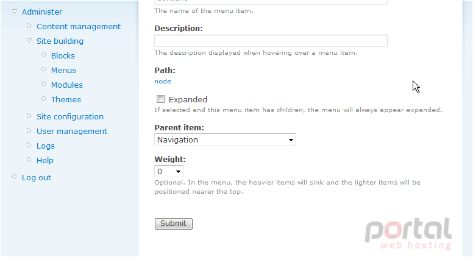Focus the Description text field
The image size is (473, 257).
point(271,41)
